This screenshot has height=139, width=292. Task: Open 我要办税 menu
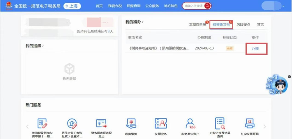(x=115, y=6)
